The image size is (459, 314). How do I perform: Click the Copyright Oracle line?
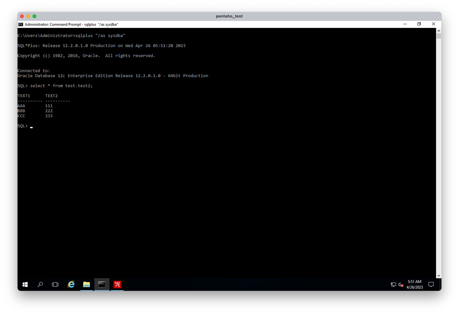[86, 56]
